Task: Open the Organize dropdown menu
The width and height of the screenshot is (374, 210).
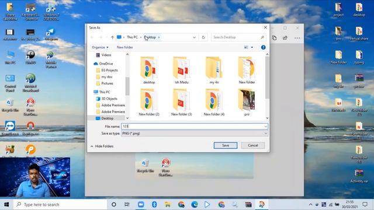Action: 100,47
